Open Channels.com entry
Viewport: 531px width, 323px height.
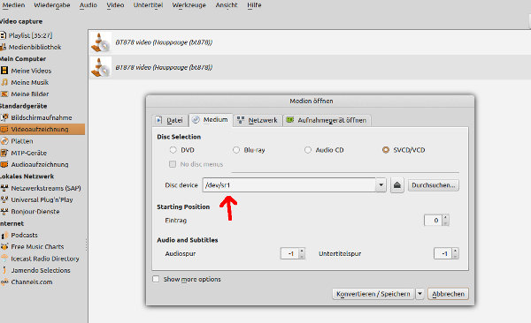pyautogui.click(x=27, y=282)
